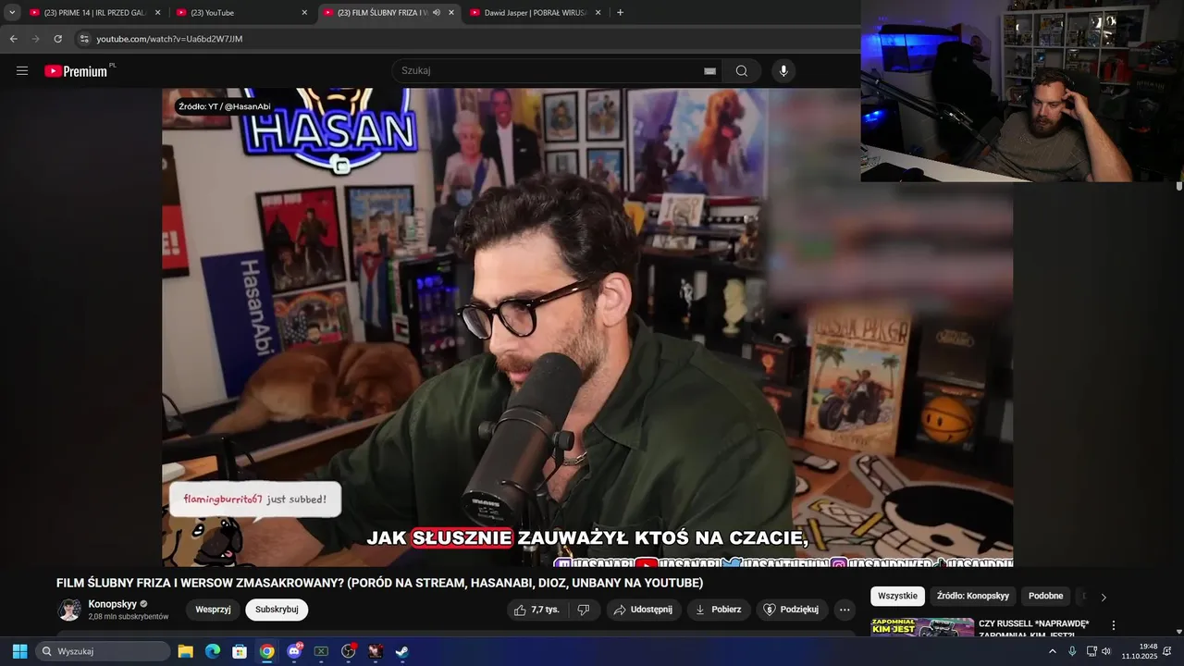The image size is (1184, 666).
Task: Expand more filter chips arrow
Action: [x=1103, y=597]
